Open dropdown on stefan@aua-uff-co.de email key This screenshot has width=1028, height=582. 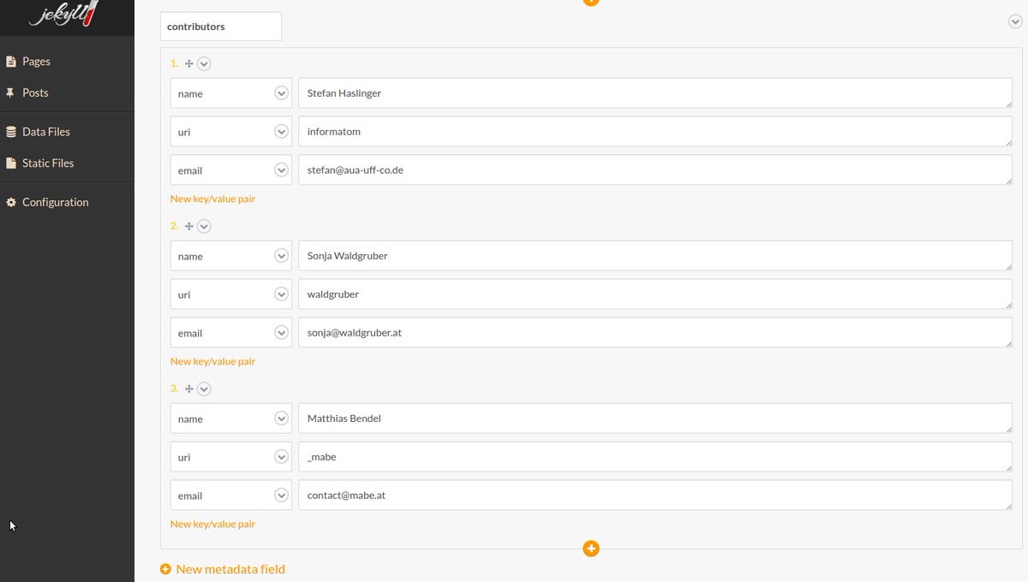(281, 170)
